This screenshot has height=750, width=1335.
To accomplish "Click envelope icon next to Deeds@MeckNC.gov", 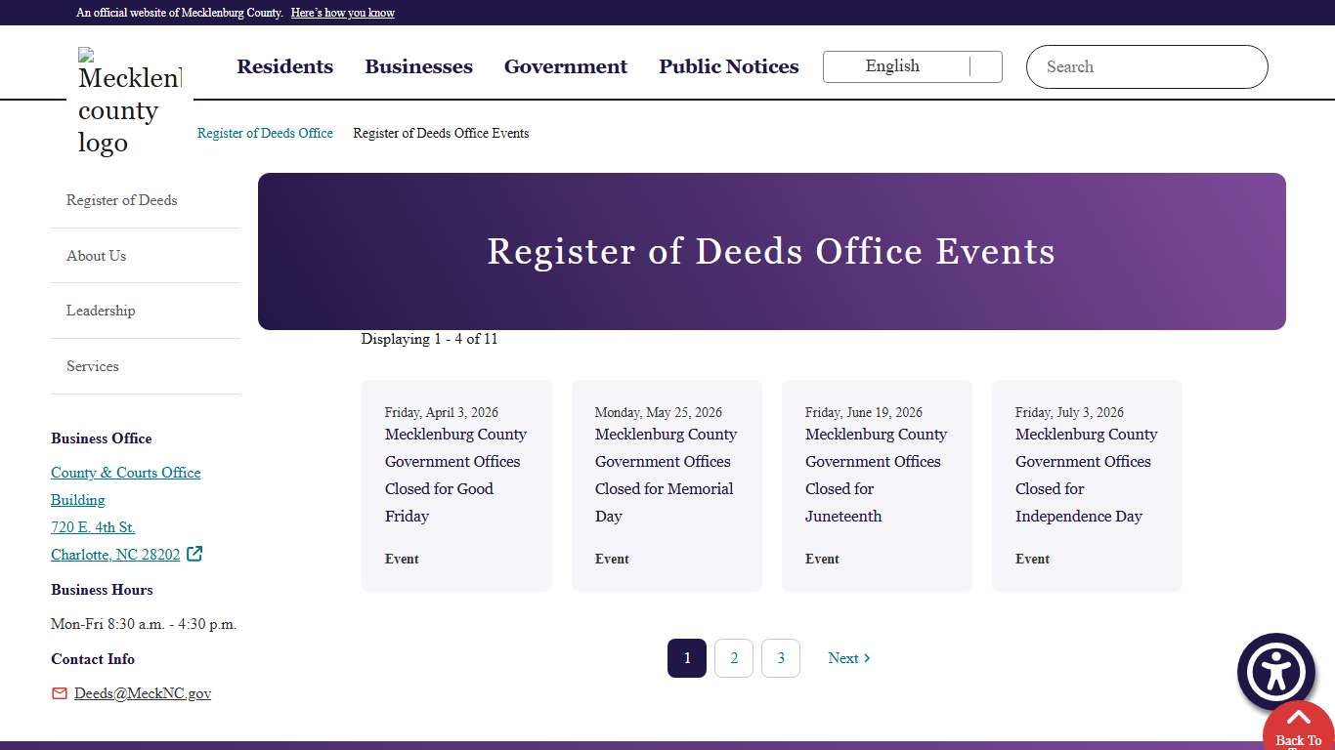I will 58,693.
